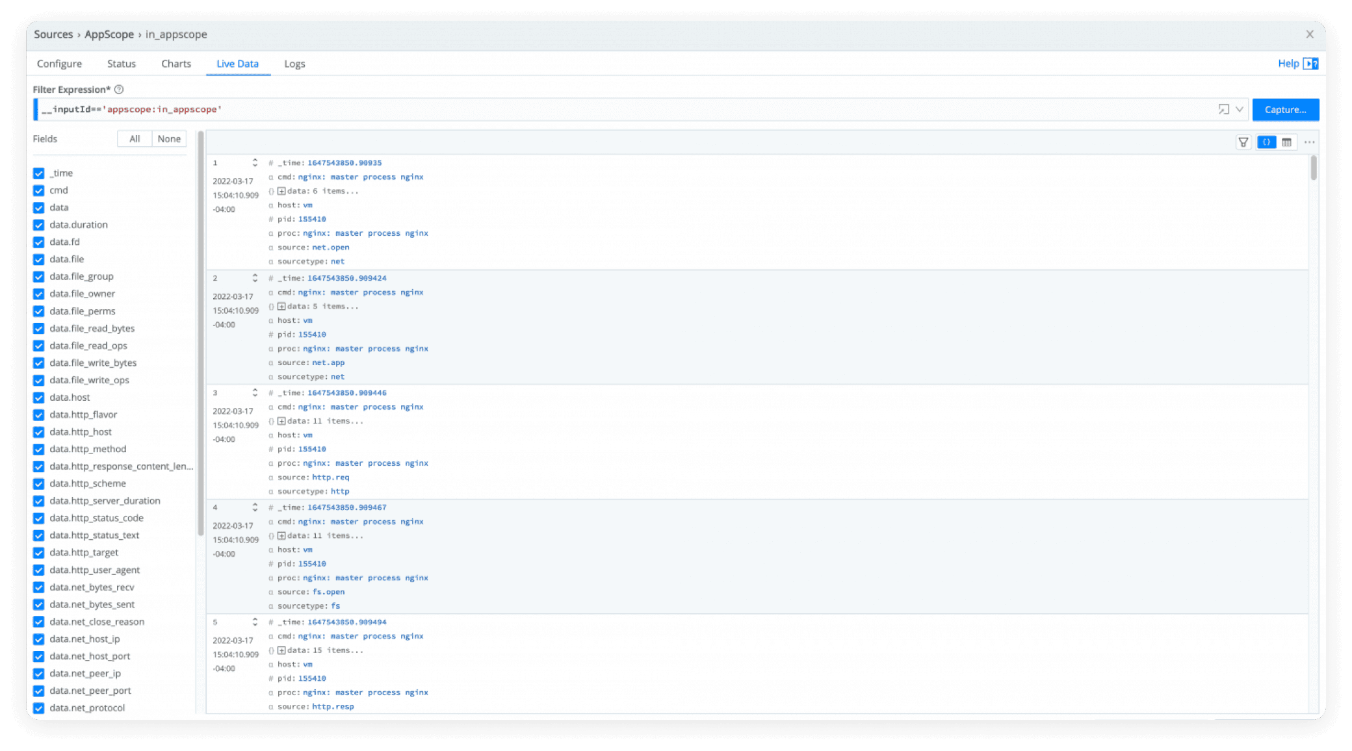Expand filter expression editor pop-out icon
This screenshot has width=1352, height=751.
(1223, 109)
